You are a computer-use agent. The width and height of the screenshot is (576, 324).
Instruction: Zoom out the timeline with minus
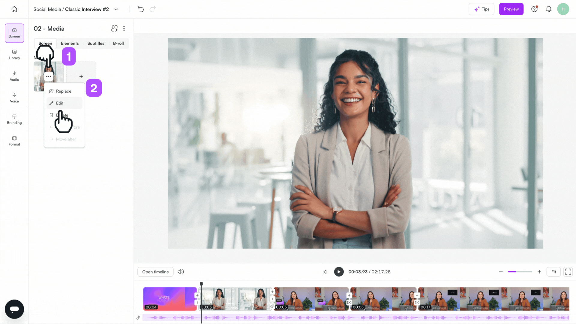tap(501, 272)
